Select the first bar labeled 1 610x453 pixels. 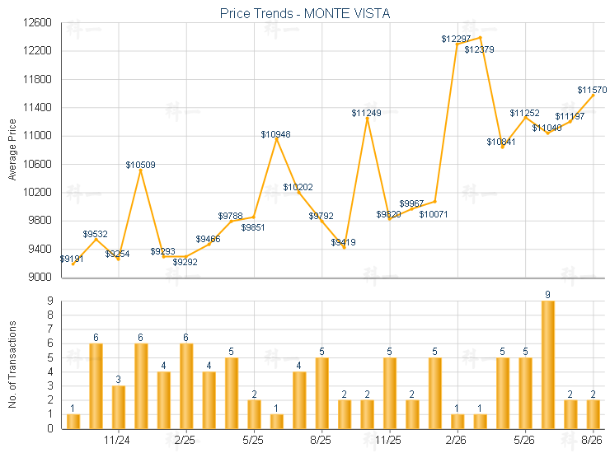[x=73, y=422]
